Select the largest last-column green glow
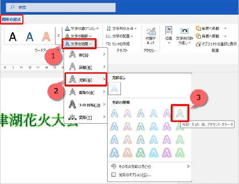This screenshot has width=239, height=184. point(180,153)
